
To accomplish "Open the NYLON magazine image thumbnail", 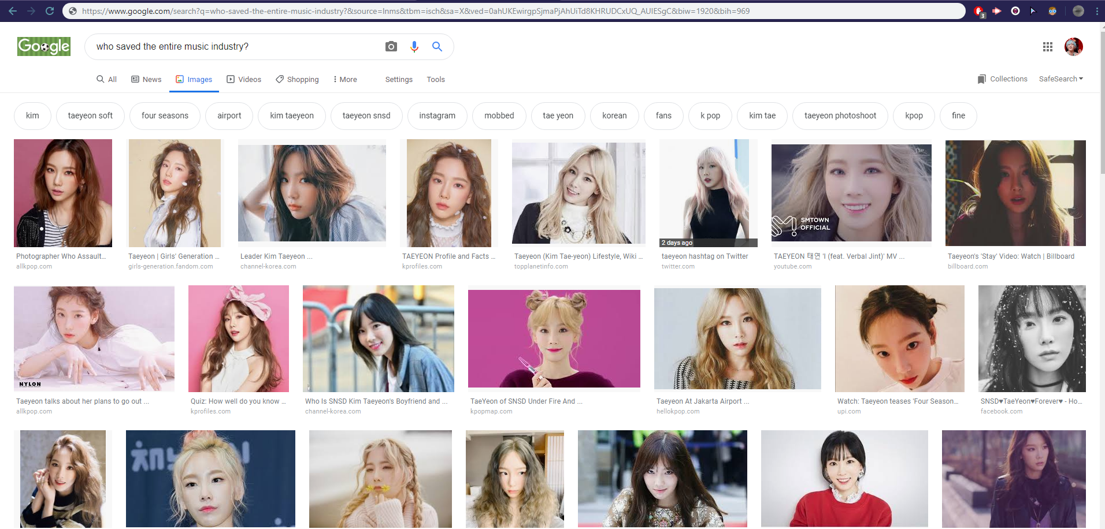I will coord(94,338).
